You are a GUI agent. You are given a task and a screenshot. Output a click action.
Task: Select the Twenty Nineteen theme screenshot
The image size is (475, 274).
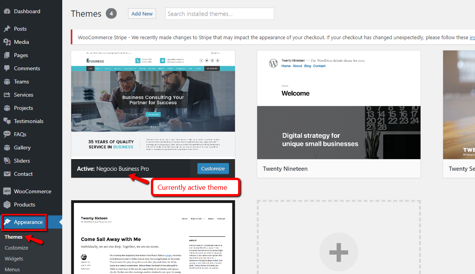pyautogui.click(x=339, y=105)
